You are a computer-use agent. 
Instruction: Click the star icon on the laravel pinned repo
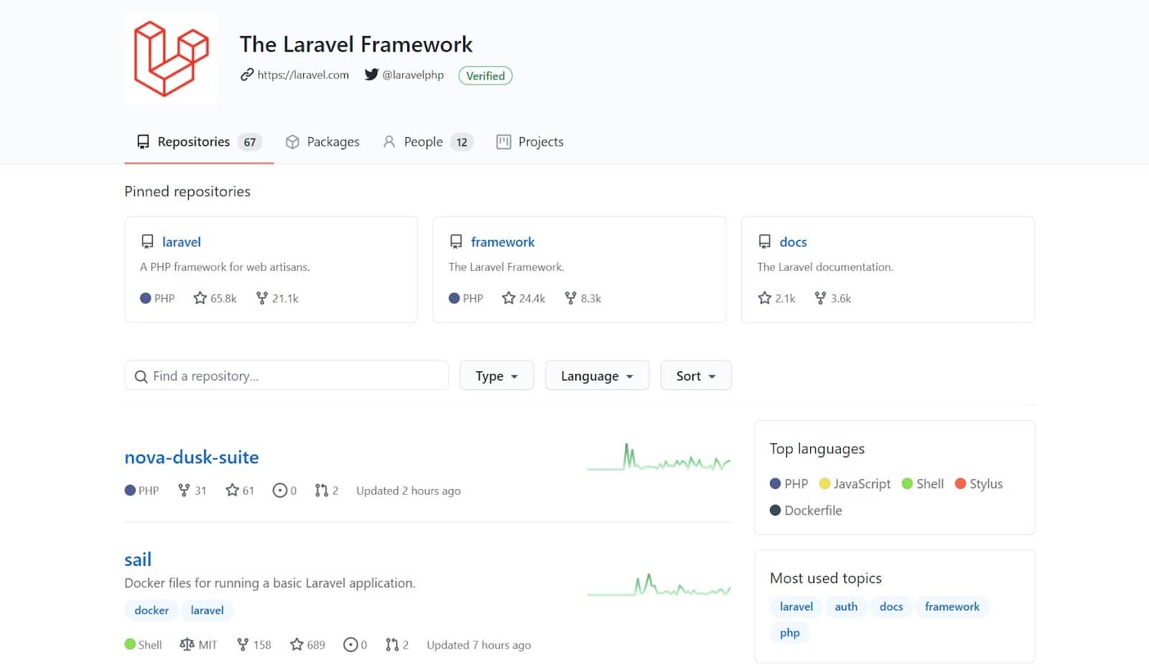pos(200,298)
